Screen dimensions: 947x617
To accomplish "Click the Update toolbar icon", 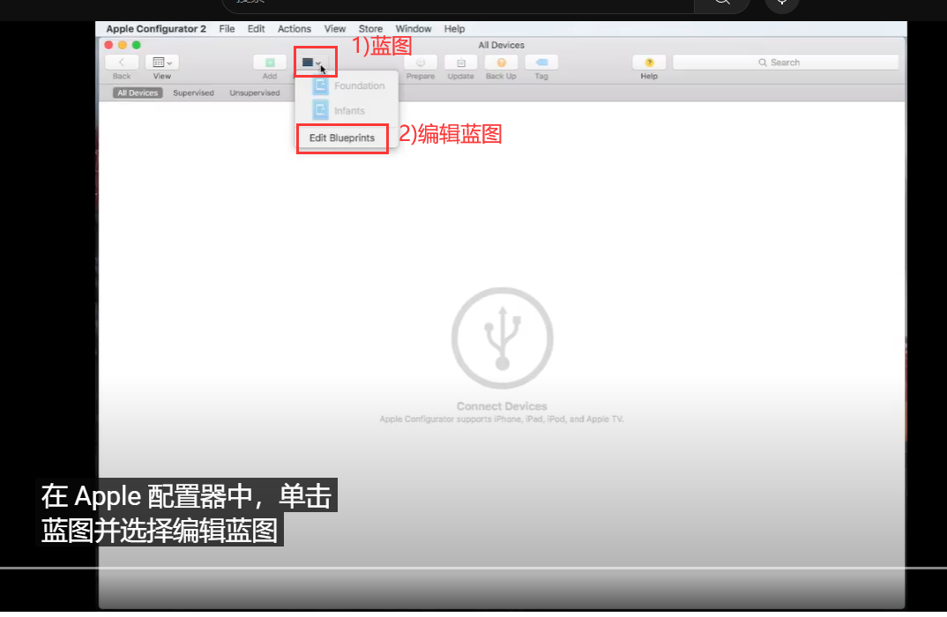I will tap(461, 63).
